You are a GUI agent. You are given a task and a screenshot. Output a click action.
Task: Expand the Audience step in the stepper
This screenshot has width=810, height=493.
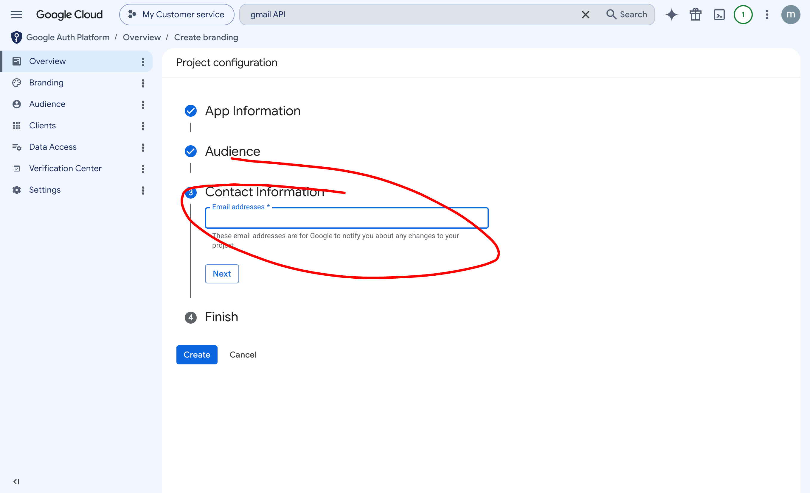click(233, 152)
